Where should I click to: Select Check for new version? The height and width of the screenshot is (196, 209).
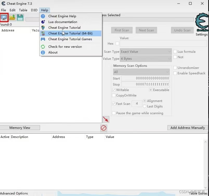tap(71, 47)
